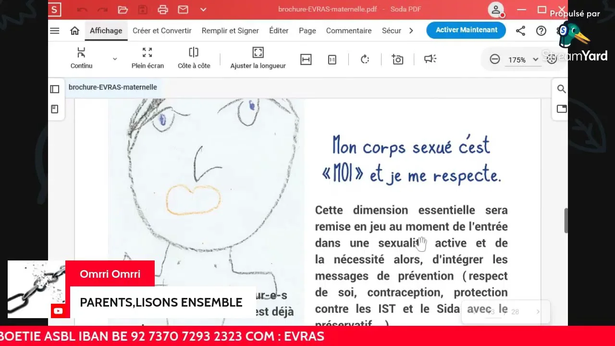Rotate the page view icon
This screenshot has height=346, width=615.
pos(365,59)
